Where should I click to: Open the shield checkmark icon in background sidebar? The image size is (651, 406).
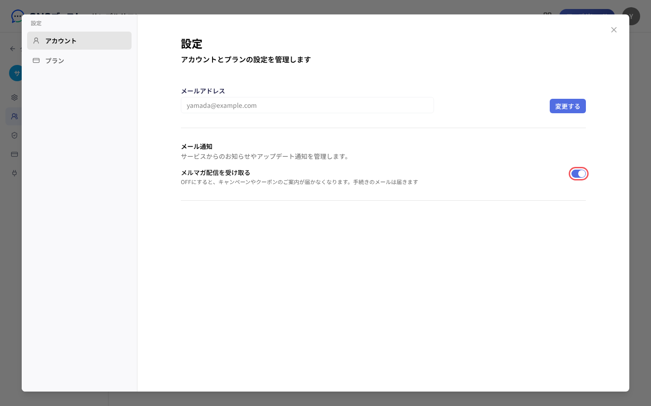click(14, 135)
